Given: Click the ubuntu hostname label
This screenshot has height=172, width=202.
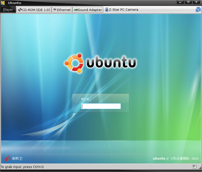Looking at the screenshot, I should coord(159,159).
